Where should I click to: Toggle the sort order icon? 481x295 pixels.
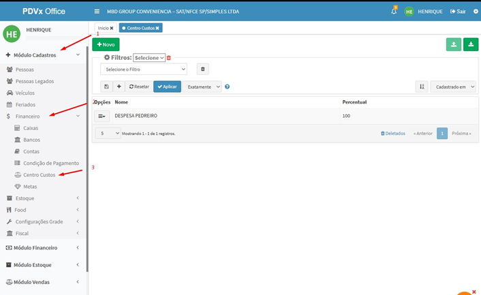(x=422, y=87)
